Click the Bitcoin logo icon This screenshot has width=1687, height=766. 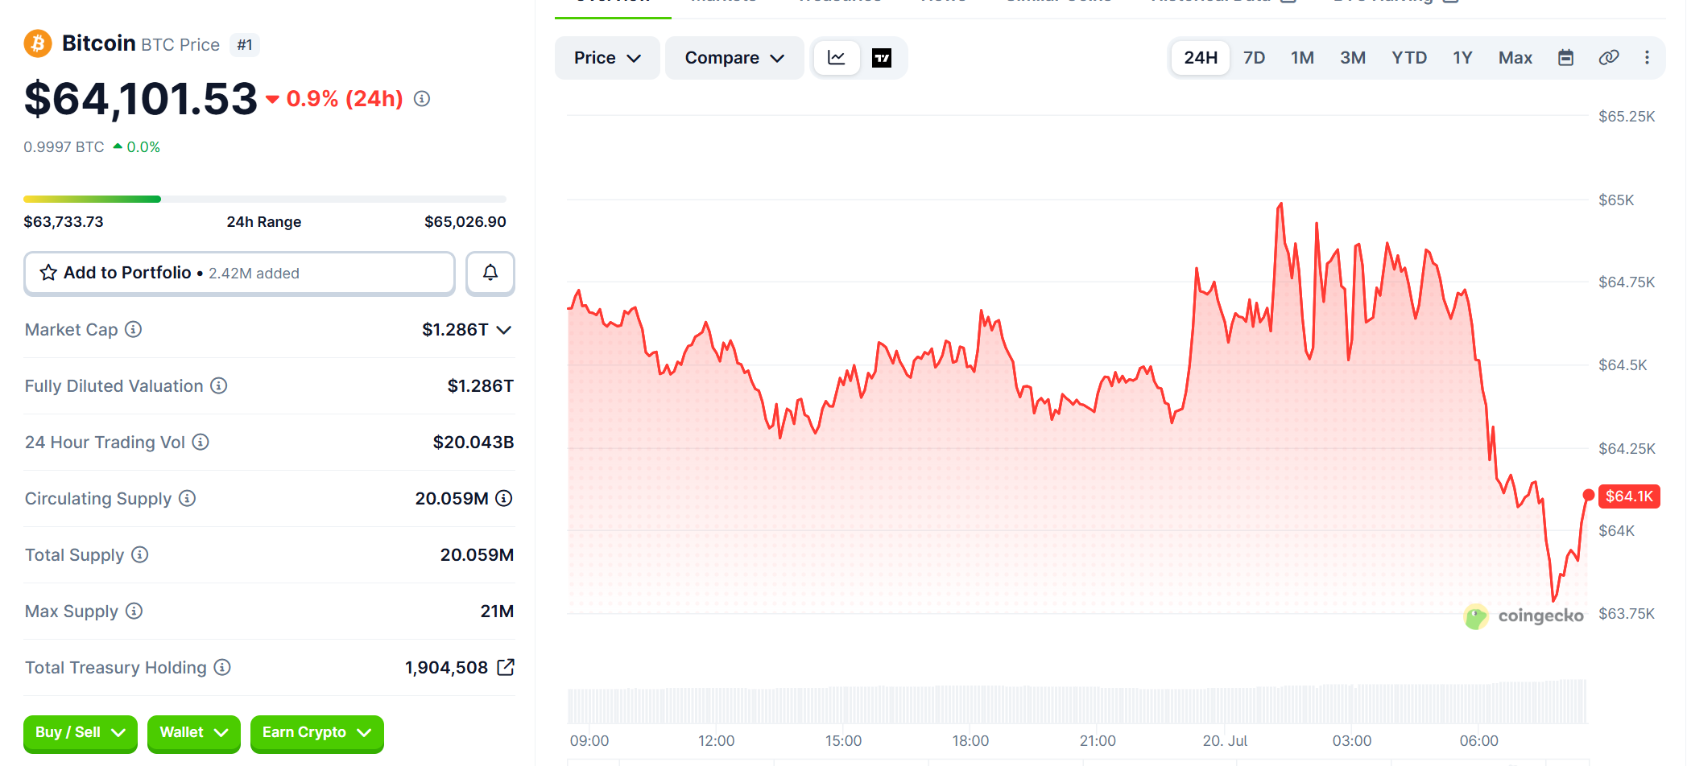38,43
